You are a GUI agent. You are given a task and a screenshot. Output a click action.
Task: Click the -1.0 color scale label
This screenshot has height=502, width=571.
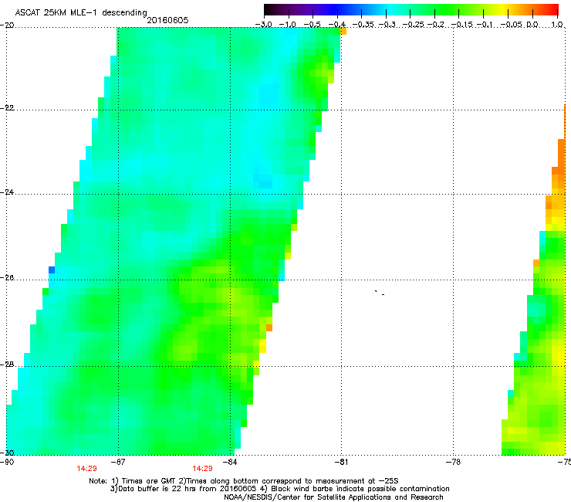288,25
